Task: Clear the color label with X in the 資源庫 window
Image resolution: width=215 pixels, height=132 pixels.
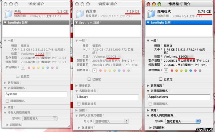Action: pyautogui.click(x=94, y=70)
